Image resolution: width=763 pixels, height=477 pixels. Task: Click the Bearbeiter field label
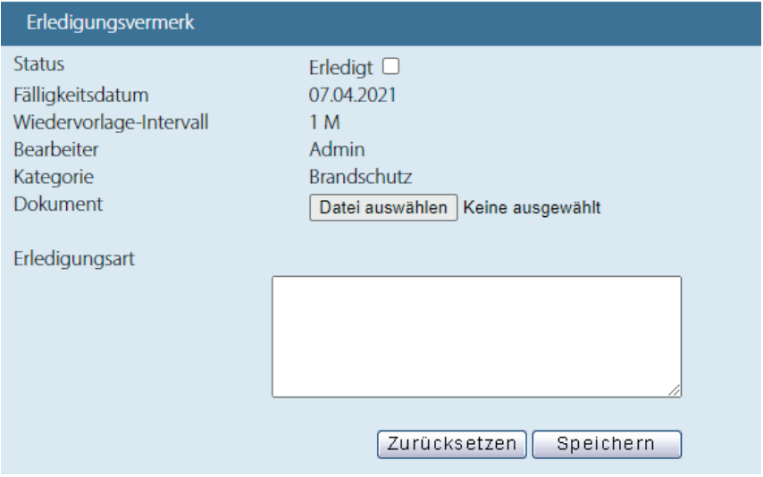pyautogui.click(x=56, y=149)
